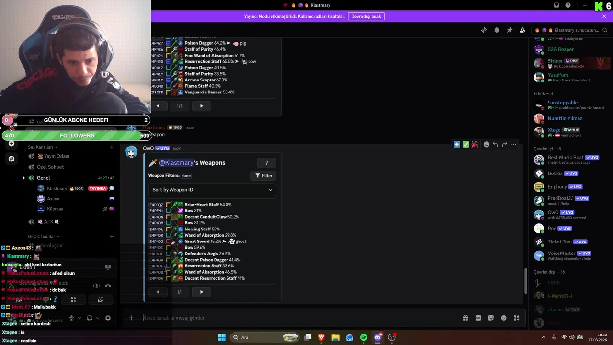613x345 pixels.
Task: Show pinned messages pin icon
Action: click(510, 30)
